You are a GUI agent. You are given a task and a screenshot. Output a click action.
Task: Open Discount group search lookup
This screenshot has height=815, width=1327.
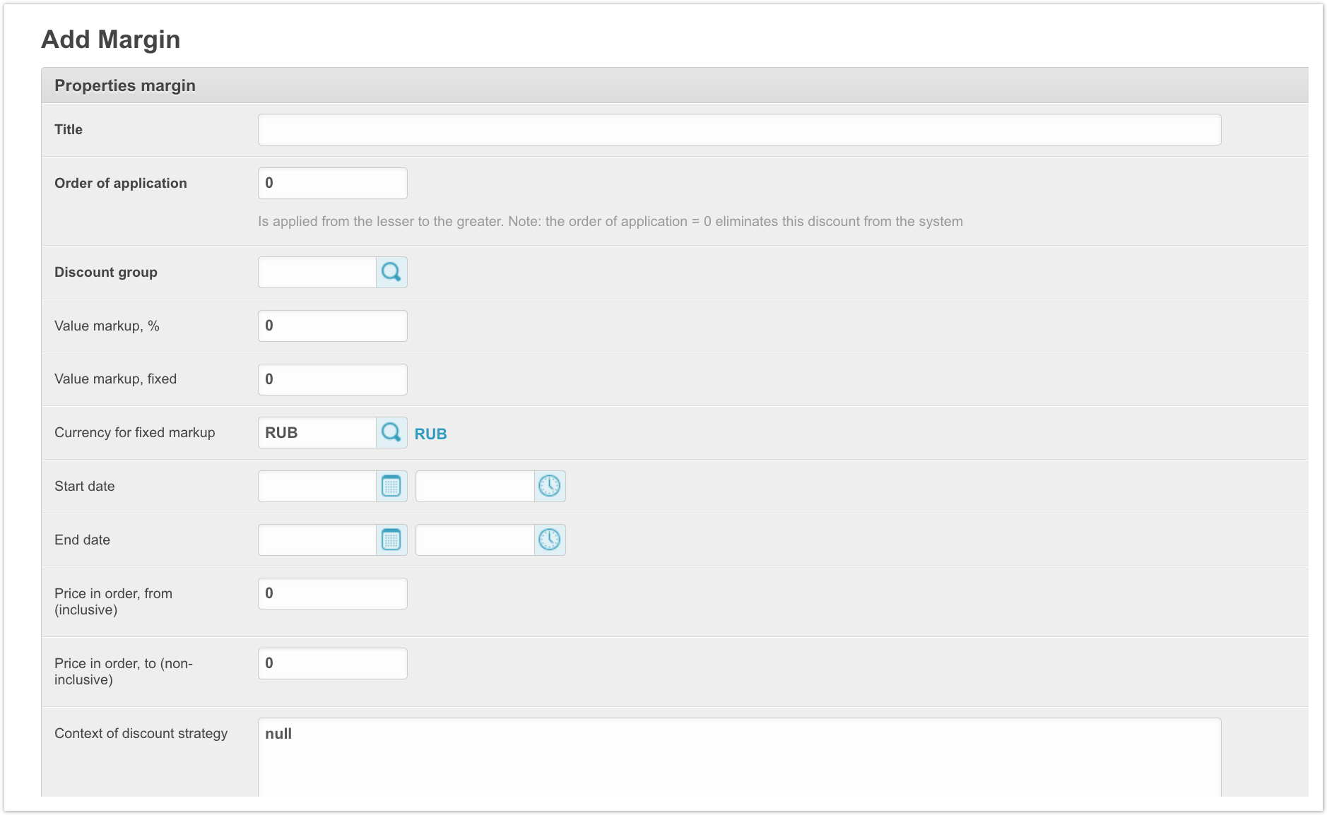[x=391, y=272]
